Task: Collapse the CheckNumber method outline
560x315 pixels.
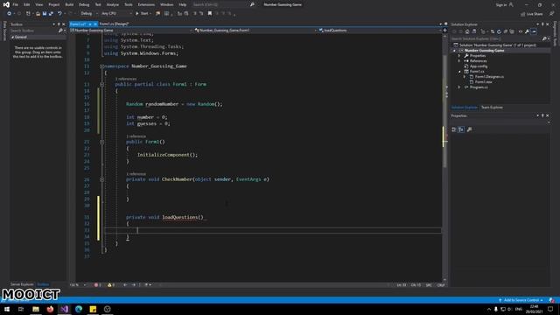Action: pyautogui.click(x=101, y=179)
